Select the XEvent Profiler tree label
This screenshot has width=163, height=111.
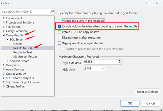coord(15,86)
